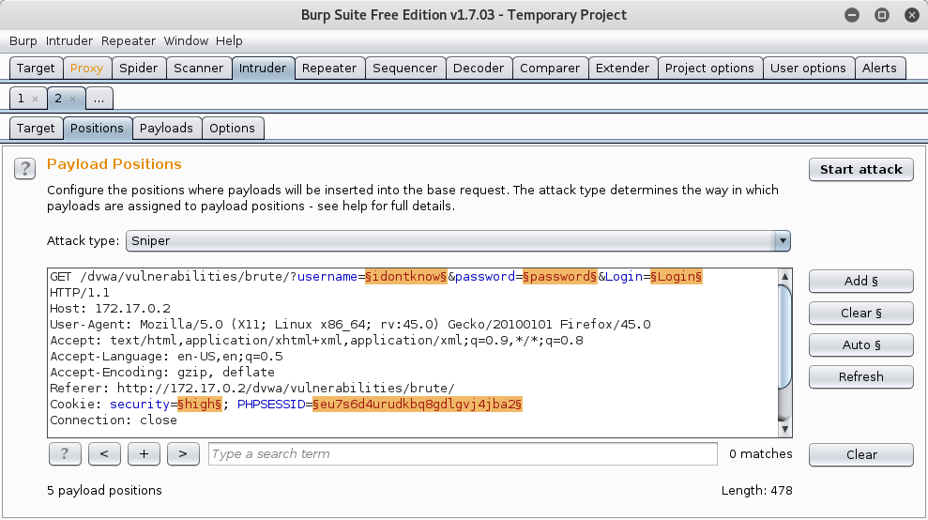
Task: Select Intruder attack tab 2
Action: (58, 99)
